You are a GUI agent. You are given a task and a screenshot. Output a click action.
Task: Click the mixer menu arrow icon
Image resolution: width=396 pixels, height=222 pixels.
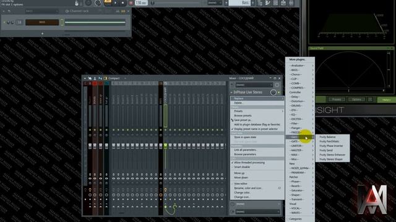click(x=85, y=78)
